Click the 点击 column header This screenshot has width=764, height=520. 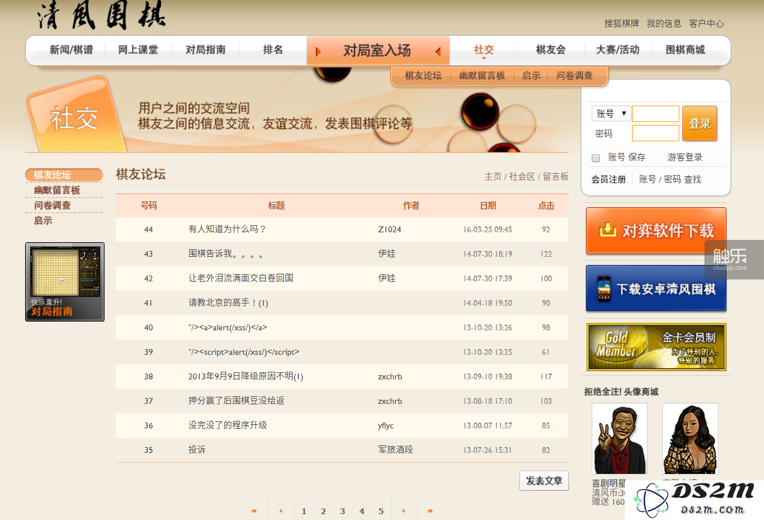(546, 205)
